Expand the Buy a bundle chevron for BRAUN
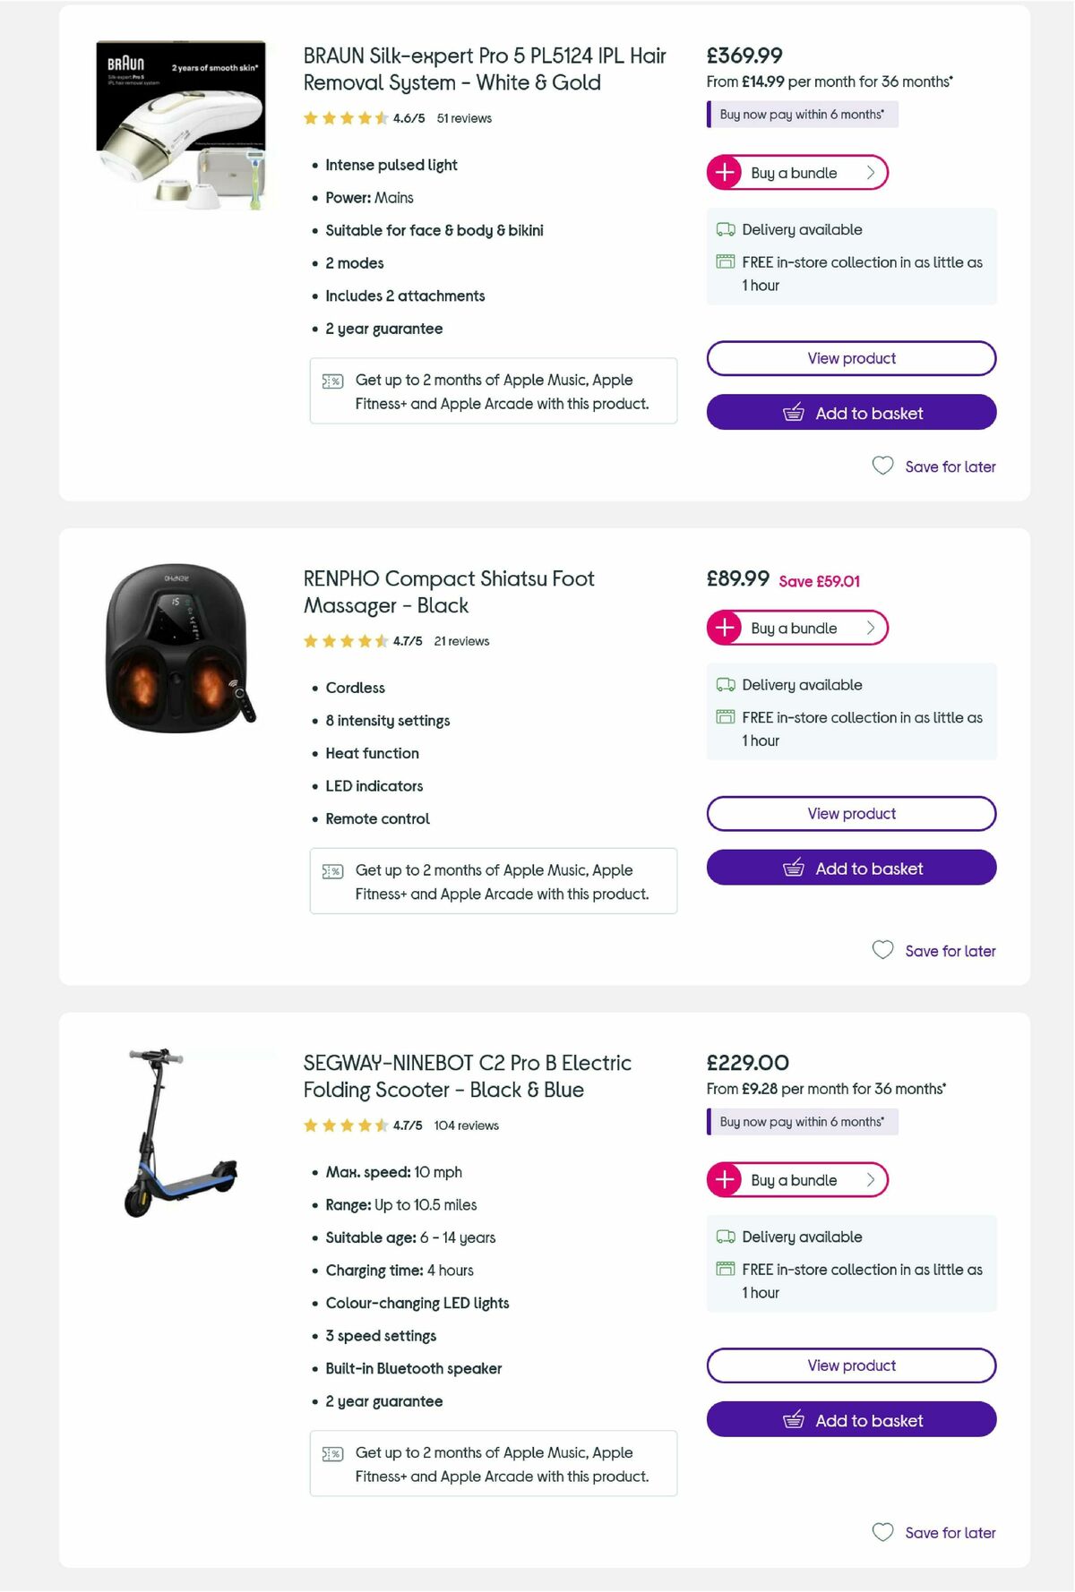Screen dimensions: 1075x1592 (x=870, y=172)
